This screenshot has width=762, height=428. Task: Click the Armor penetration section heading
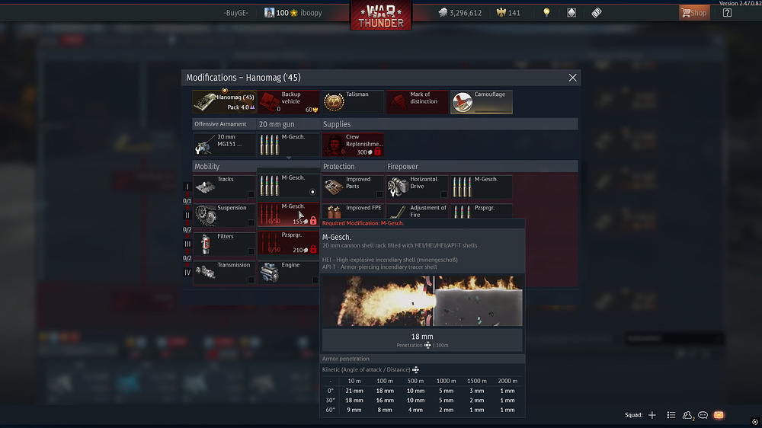(x=345, y=359)
